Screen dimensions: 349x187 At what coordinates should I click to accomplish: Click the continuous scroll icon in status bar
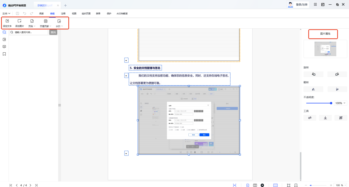click(x=235, y=185)
